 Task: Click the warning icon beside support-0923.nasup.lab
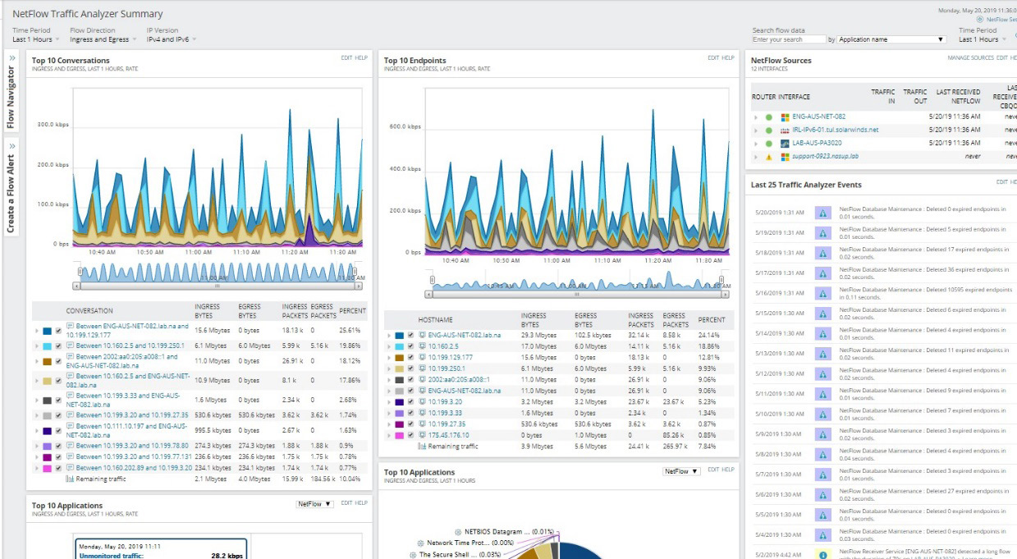click(x=769, y=156)
